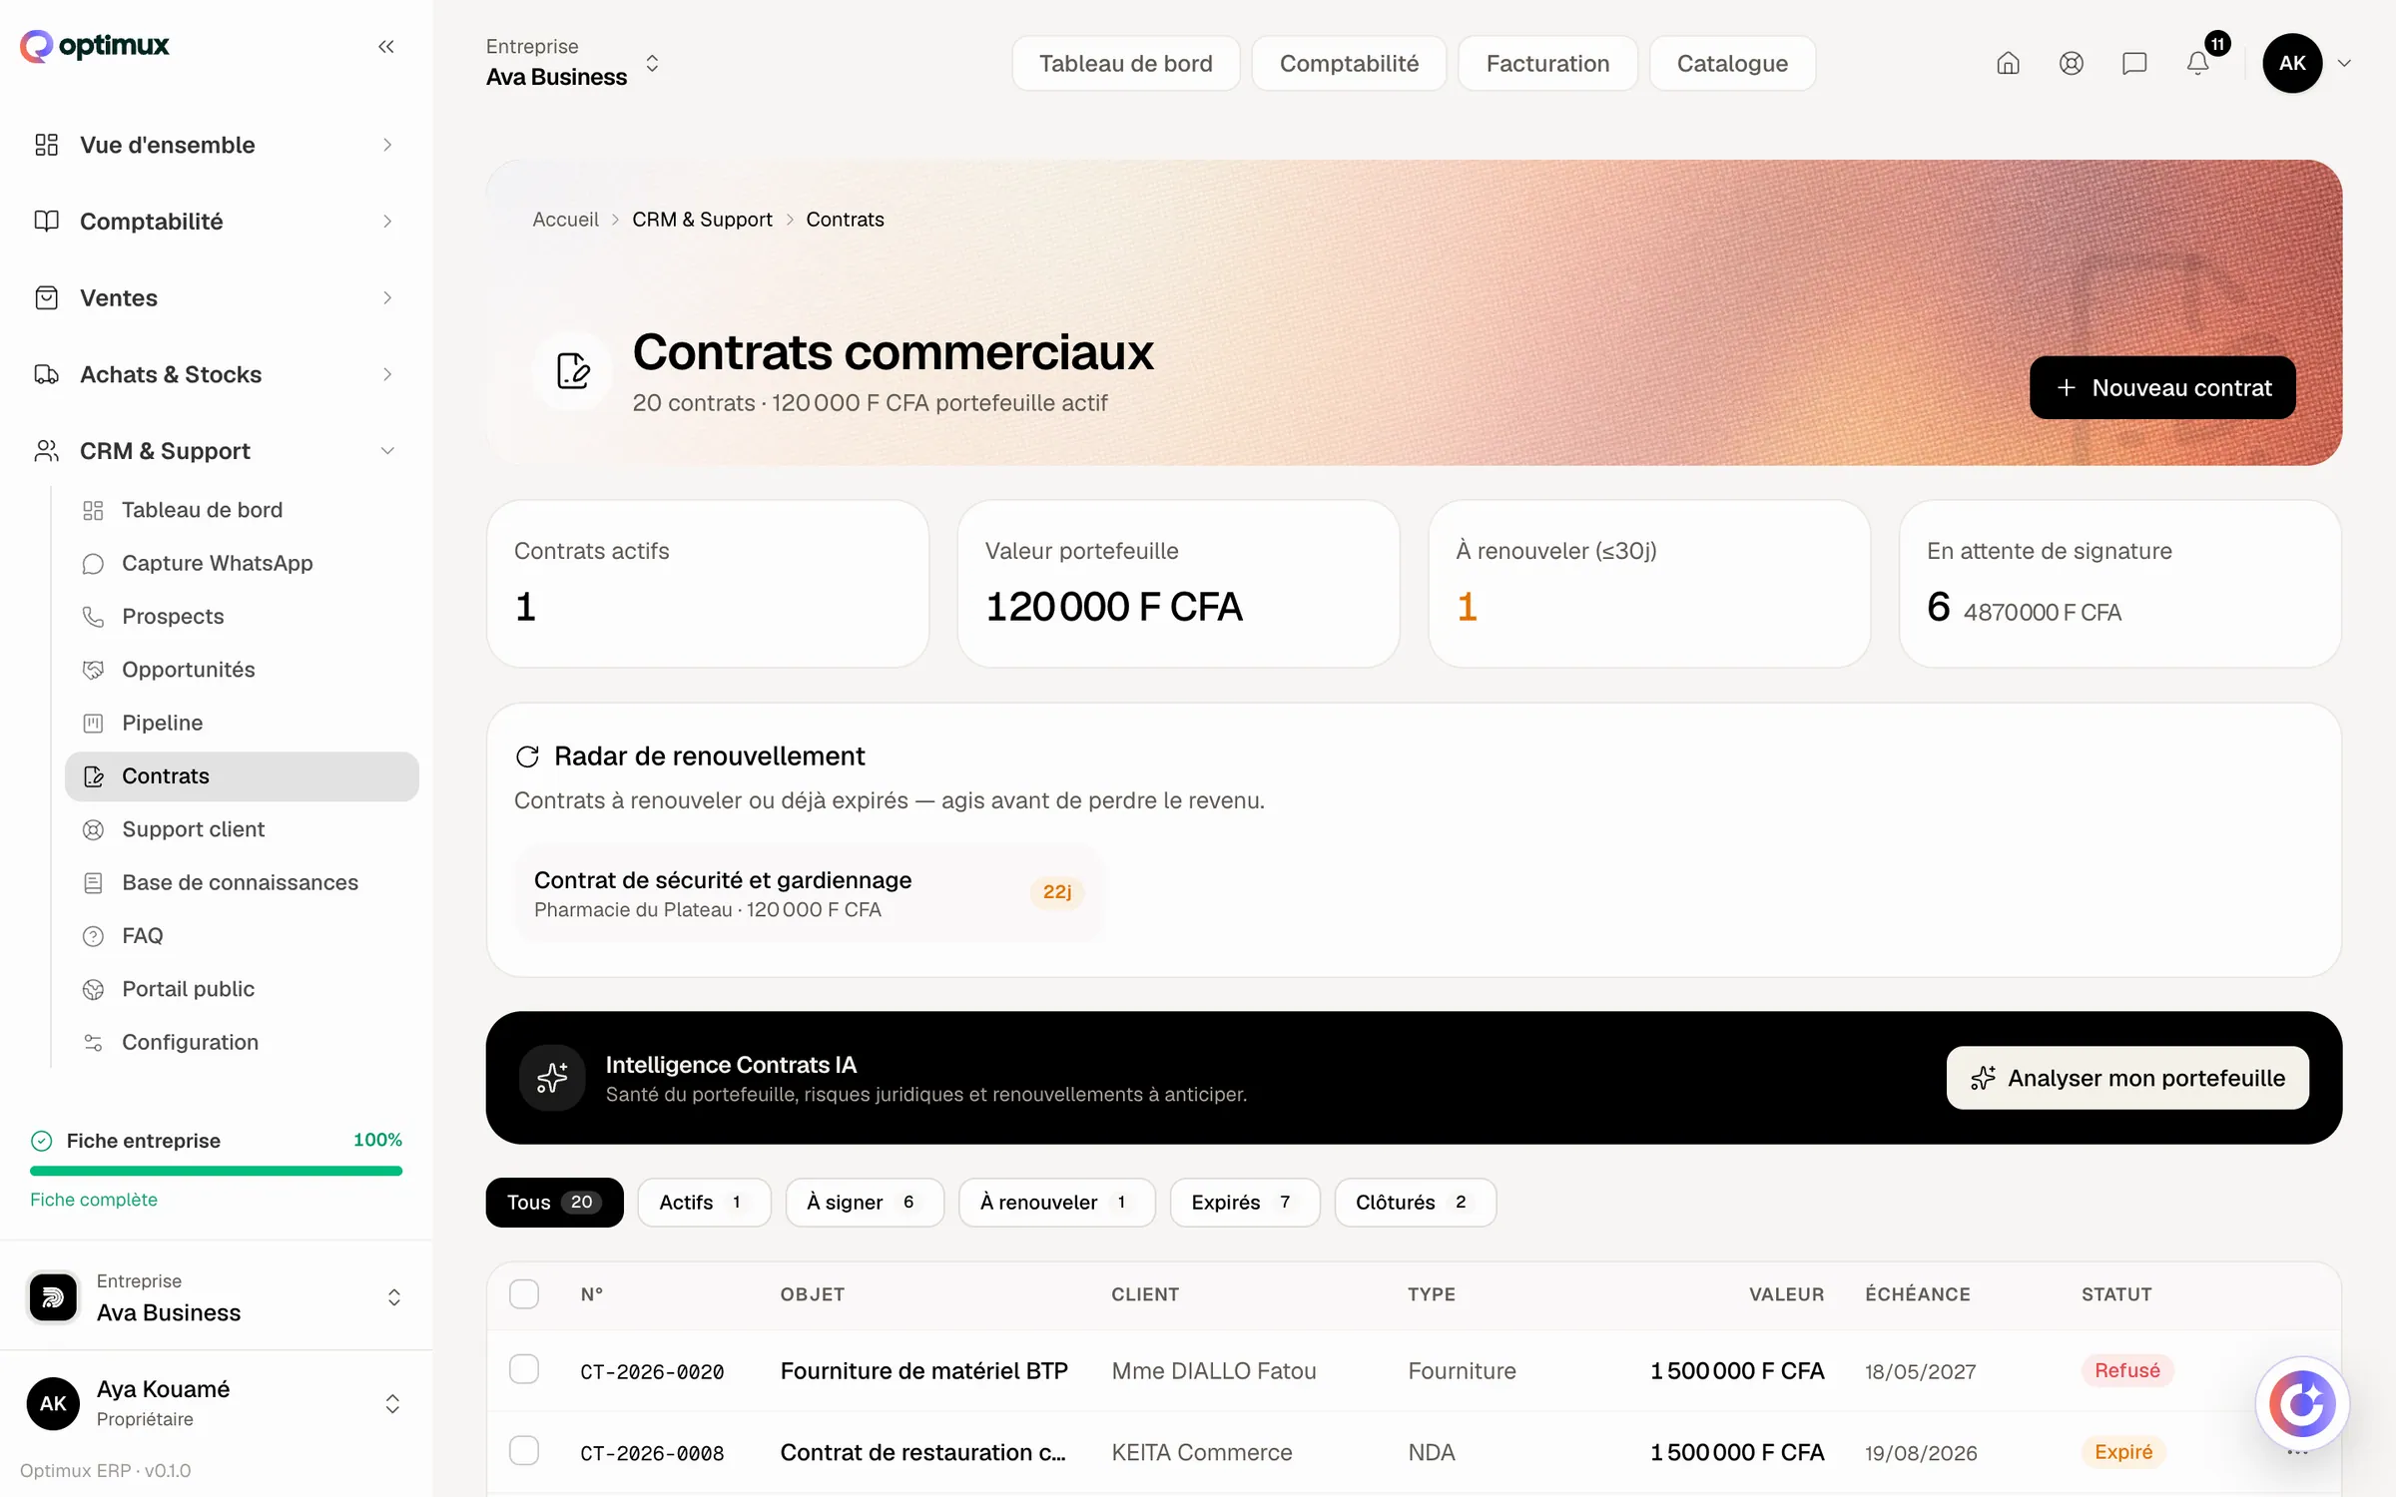Tick the select-all checkbox in table header
This screenshot has height=1497, width=2396.
pyautogui.click(x=524, y=1294)
